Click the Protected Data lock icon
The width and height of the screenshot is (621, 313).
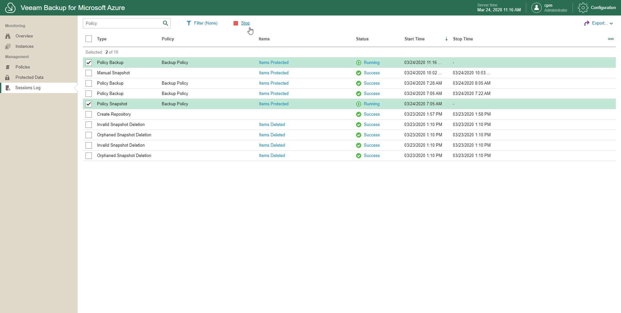[7, 78]
